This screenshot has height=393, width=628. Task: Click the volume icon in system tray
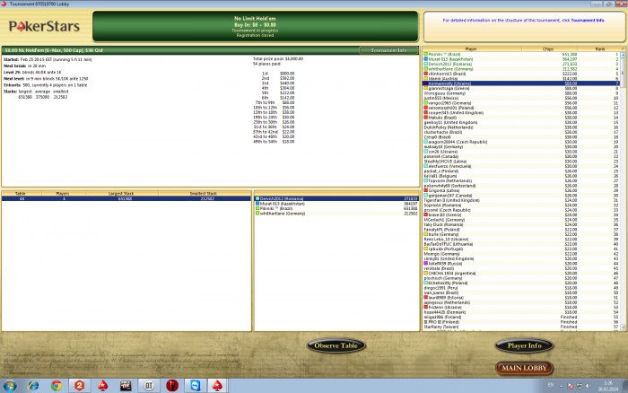(588, 386)
